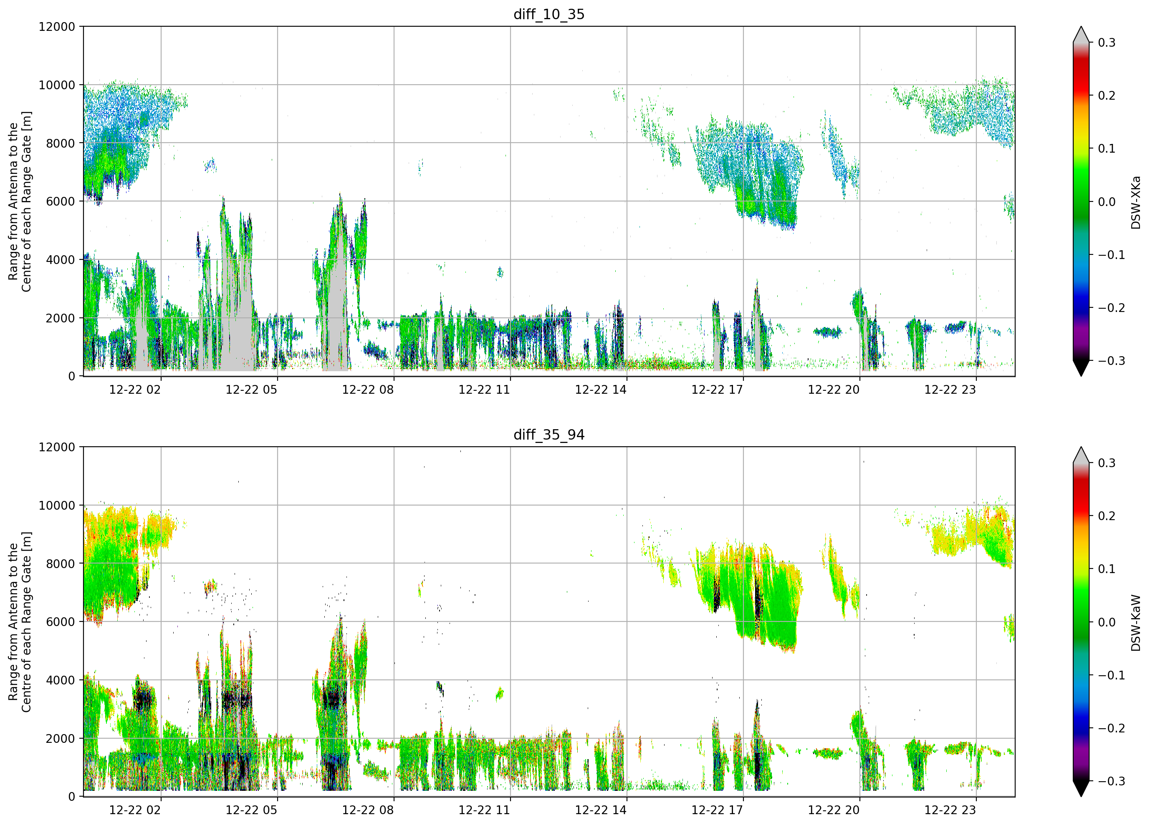Click the 4000 y-tick on diff_35_94 plot
This screenshot has width=1150, height=825.
tap(61, 681)
